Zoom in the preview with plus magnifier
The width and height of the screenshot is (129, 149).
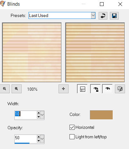pyautogui.click(x=17, y=89)
